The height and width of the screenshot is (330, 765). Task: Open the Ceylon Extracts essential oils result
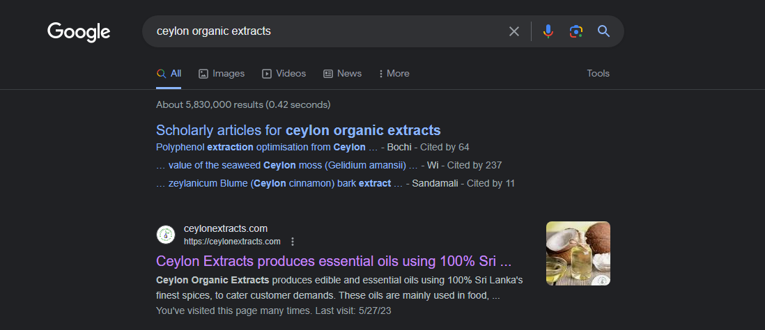coord(334,261)
